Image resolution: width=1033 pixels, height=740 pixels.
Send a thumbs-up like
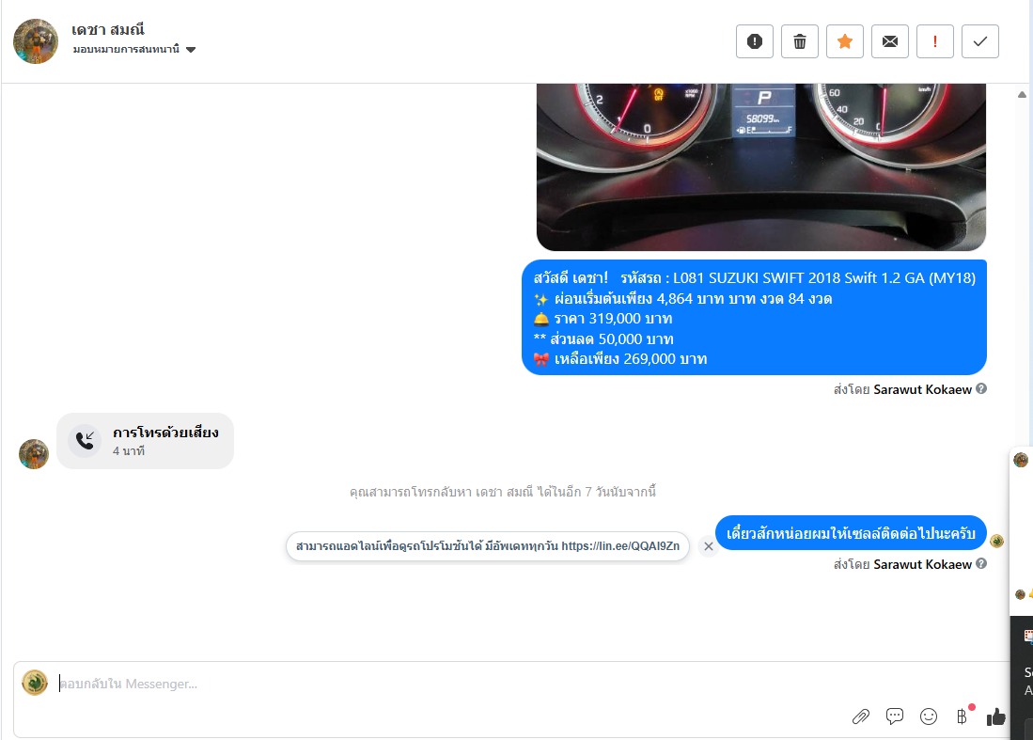point(996,716)
